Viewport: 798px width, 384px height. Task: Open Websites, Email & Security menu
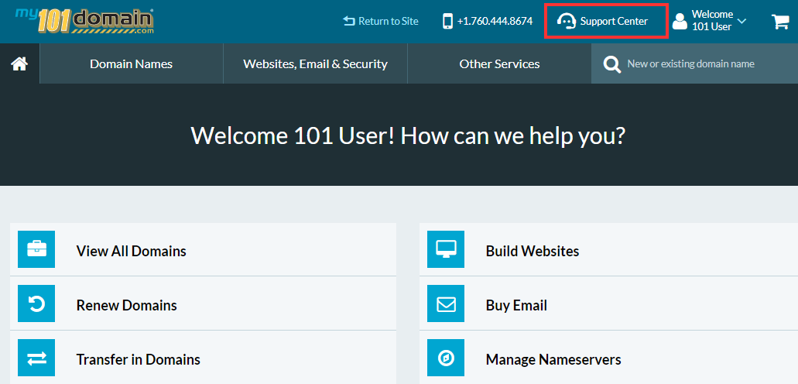pyautogui.click(x=315, y=64)
